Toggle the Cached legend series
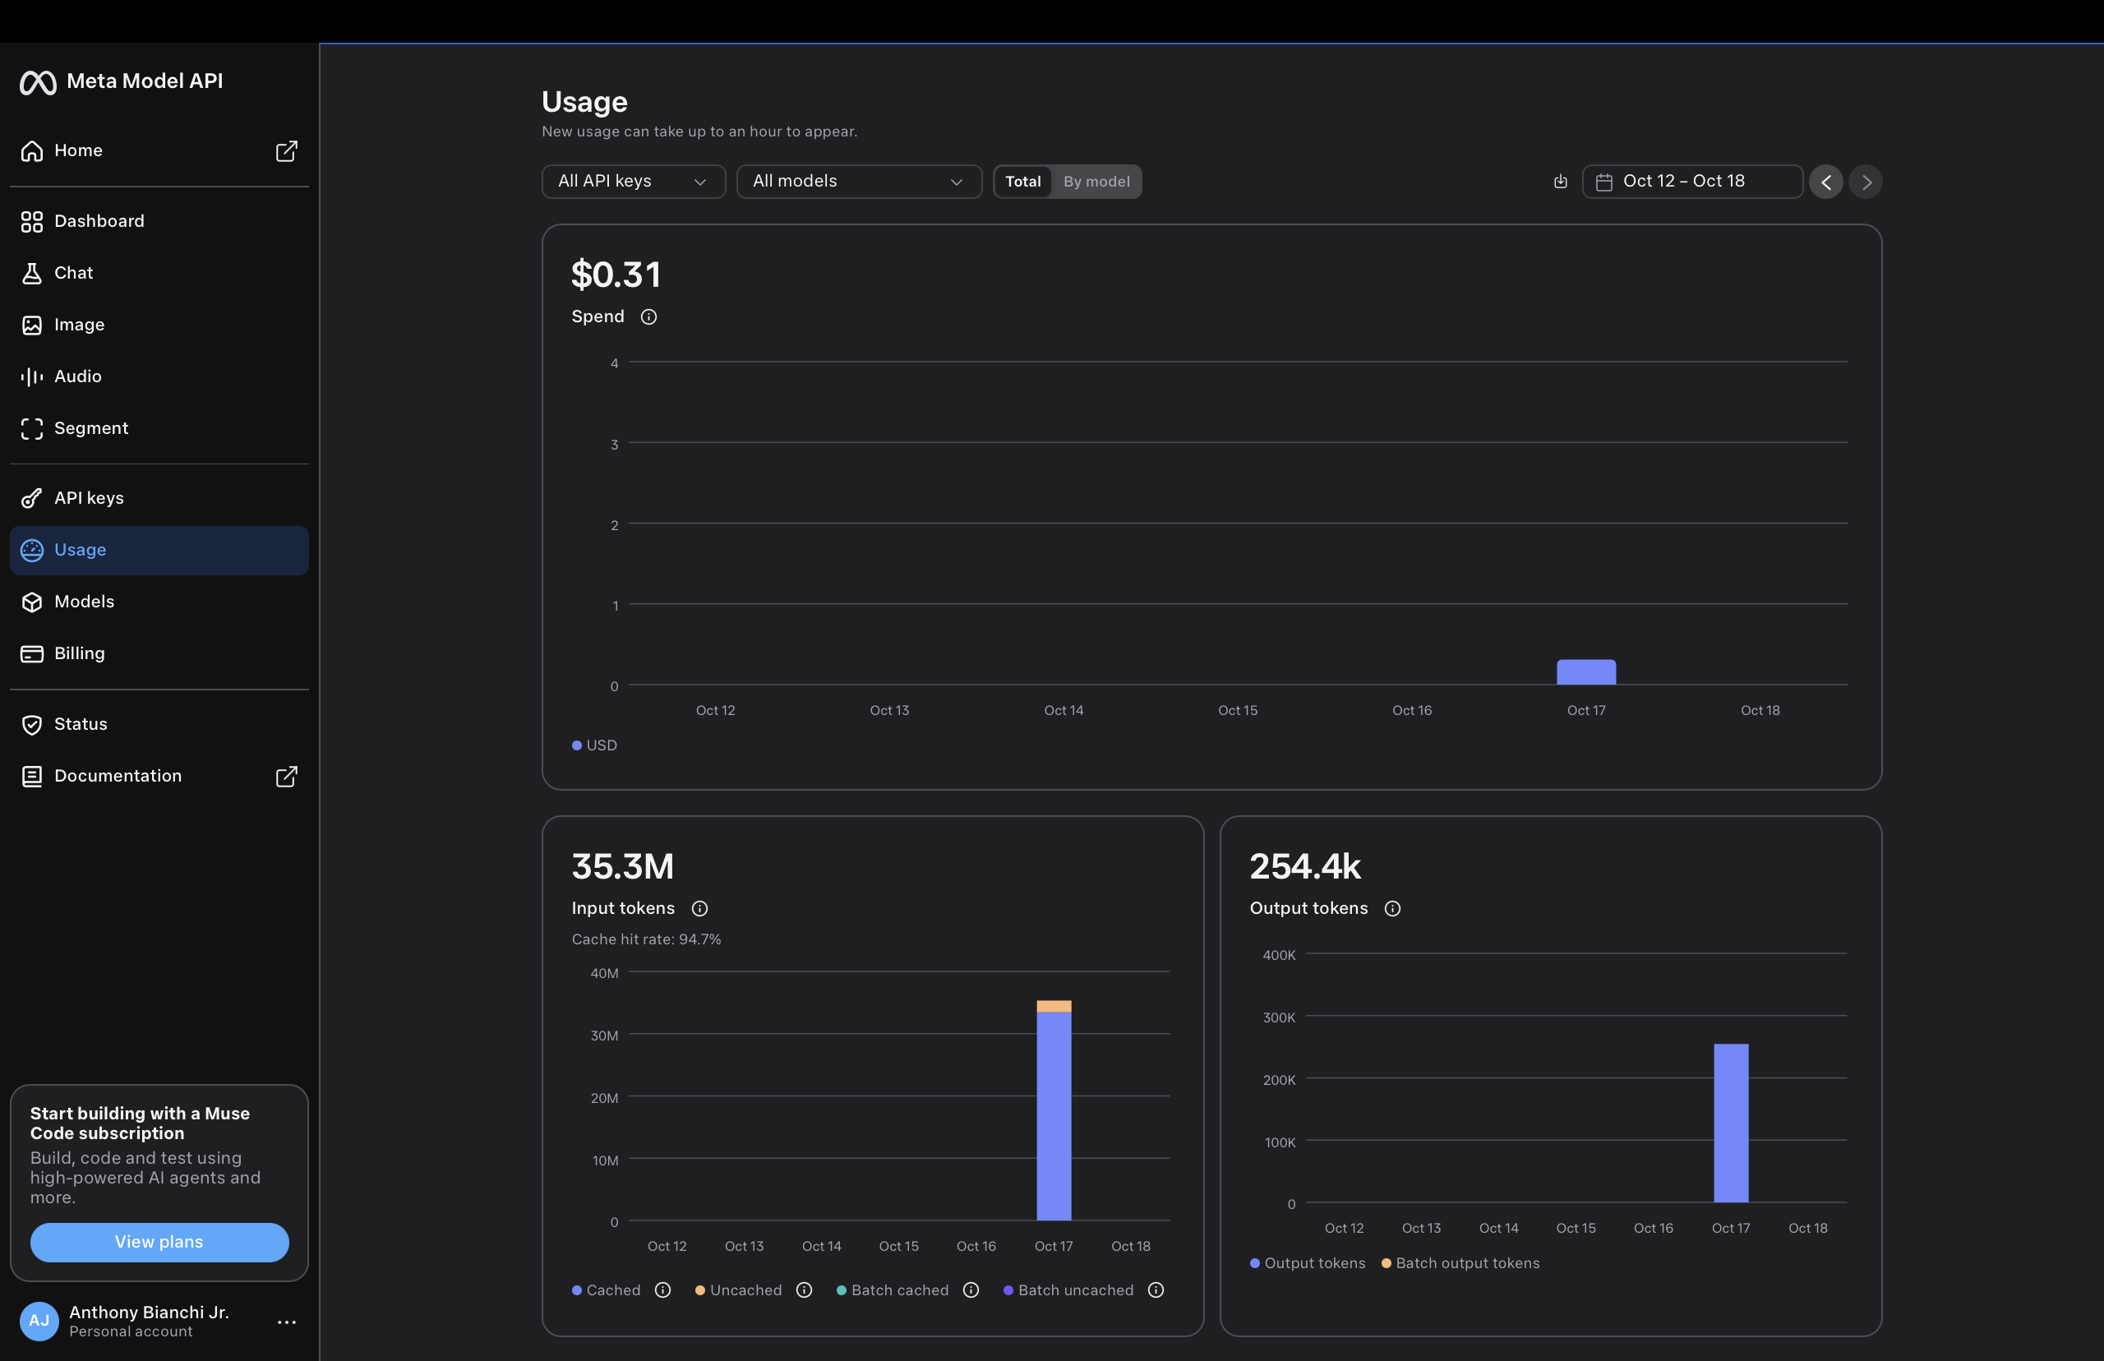2104x1361 pixels. 607,1290
